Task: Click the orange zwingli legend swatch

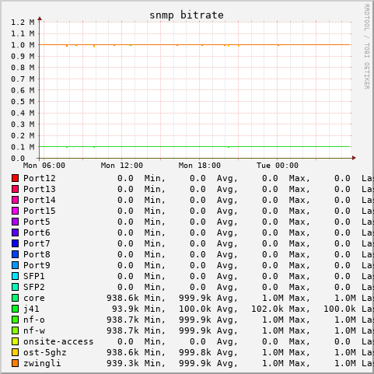Action: (x=16, y=363)
